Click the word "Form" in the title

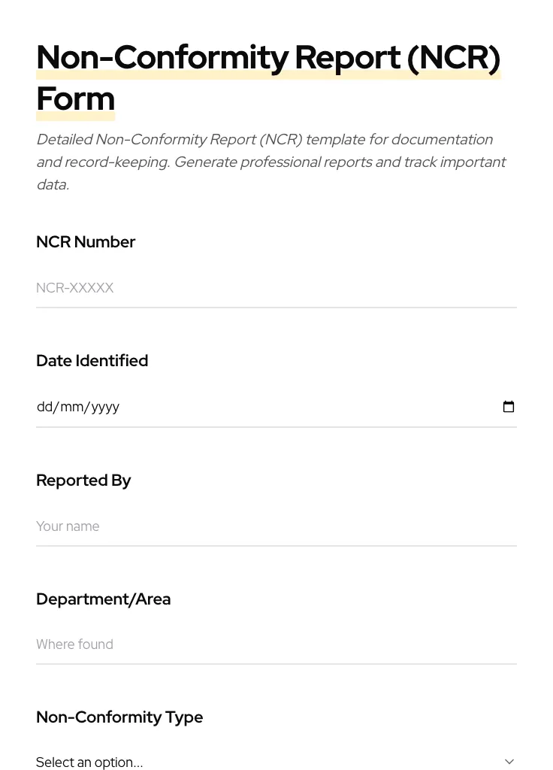[x=75, y=98]
